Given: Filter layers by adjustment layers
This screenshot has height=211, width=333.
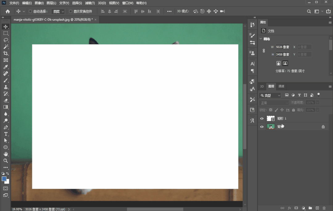Looking at the screenshot, I should 293,95.
